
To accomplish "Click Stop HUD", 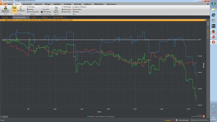I will pos(45,9).
